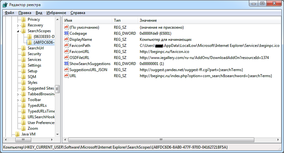Viewport: 284px width, 153px height.
Task: Click the string icon of SuggestionsURL_JSON value
Action: pos(66,69)
